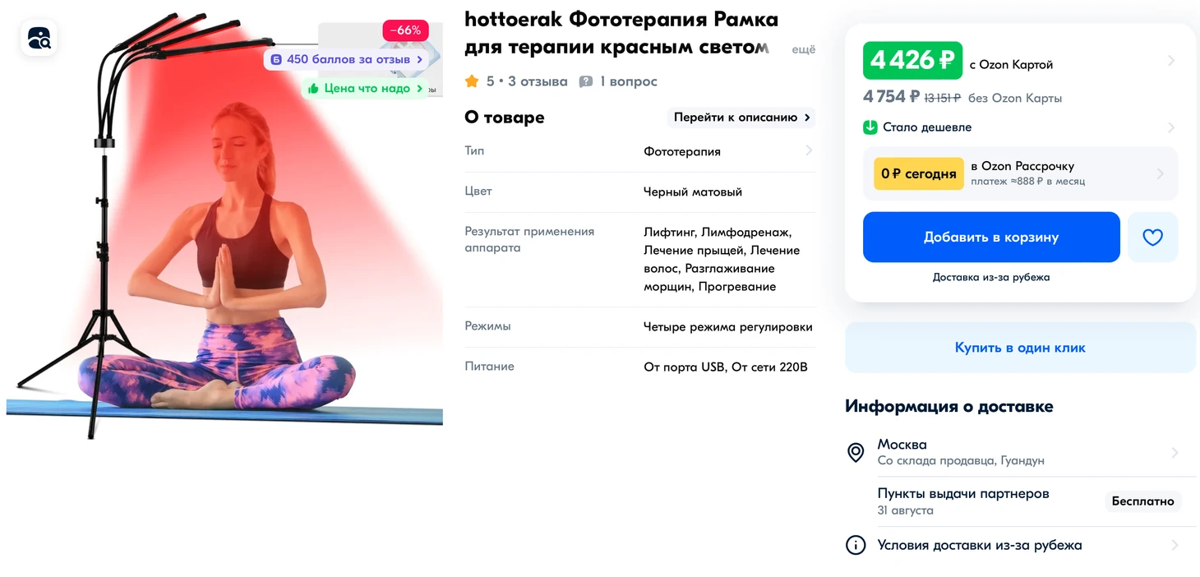
Task: Click the Moscow location pin icon
Action: click(856, 452)
